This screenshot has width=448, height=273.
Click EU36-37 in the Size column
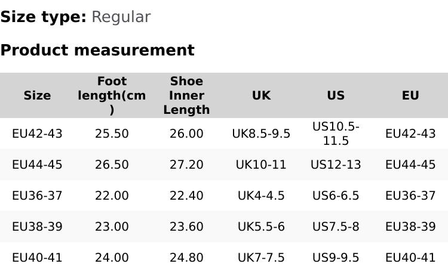[37, 196]
